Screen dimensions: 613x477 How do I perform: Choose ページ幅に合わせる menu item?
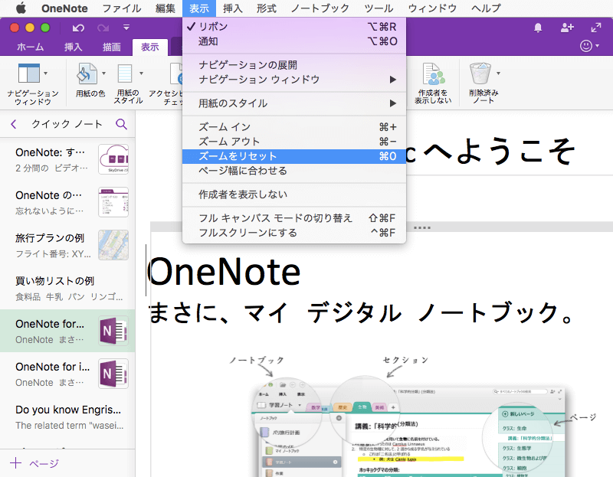coord(294,171)
